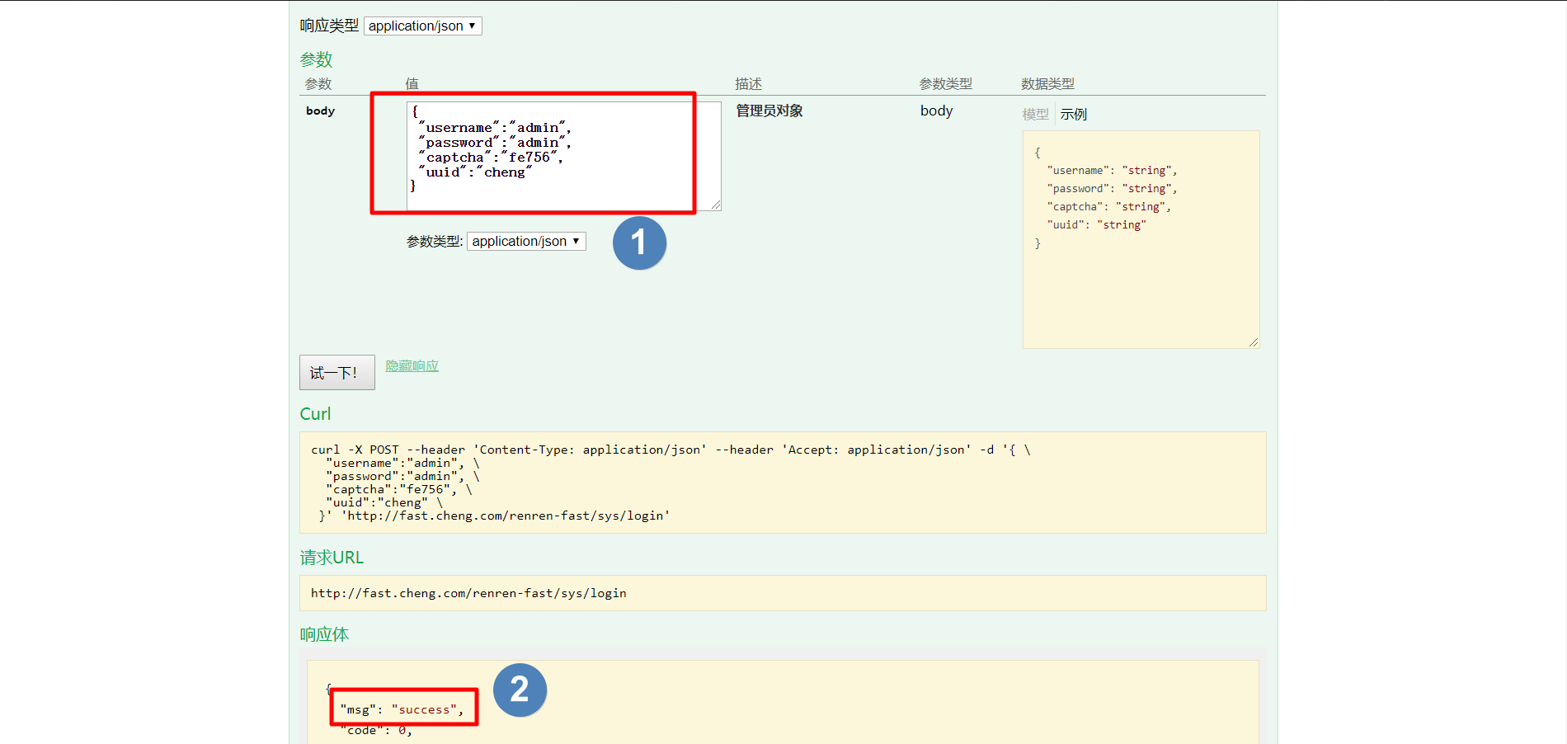1567x744 pixels.
Task: Click the 响应类型 label
Action: [329, 26]
